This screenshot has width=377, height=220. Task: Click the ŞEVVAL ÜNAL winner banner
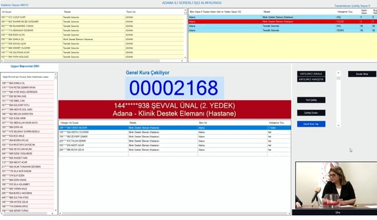tap(174, 110)
